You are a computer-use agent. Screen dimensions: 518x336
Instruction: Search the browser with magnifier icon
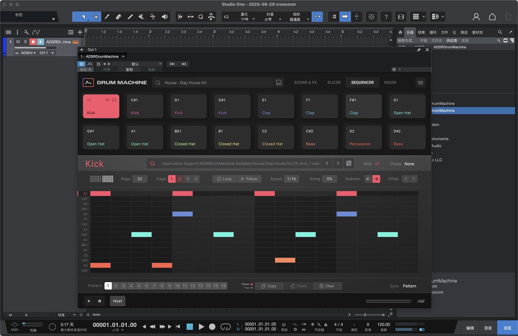coord(500,32)
